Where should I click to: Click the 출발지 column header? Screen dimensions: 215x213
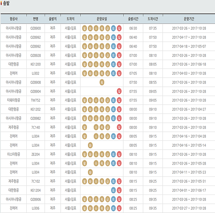[53, 19]
